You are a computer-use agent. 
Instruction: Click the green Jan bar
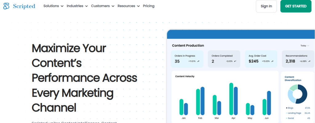point(181,107)
